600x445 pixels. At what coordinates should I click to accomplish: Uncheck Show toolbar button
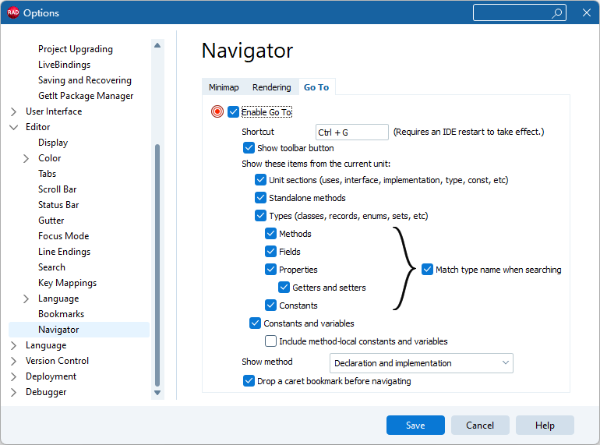click(x=249, y=148)
